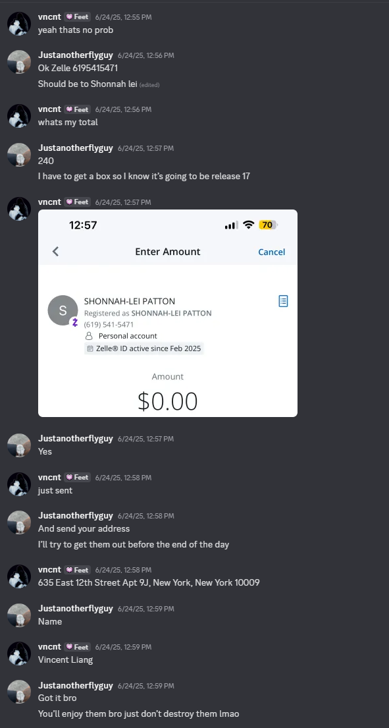Click the yellow battery 70 indicator
The image size is (389, 728).
pyautogui.click(x=268, y=225)
